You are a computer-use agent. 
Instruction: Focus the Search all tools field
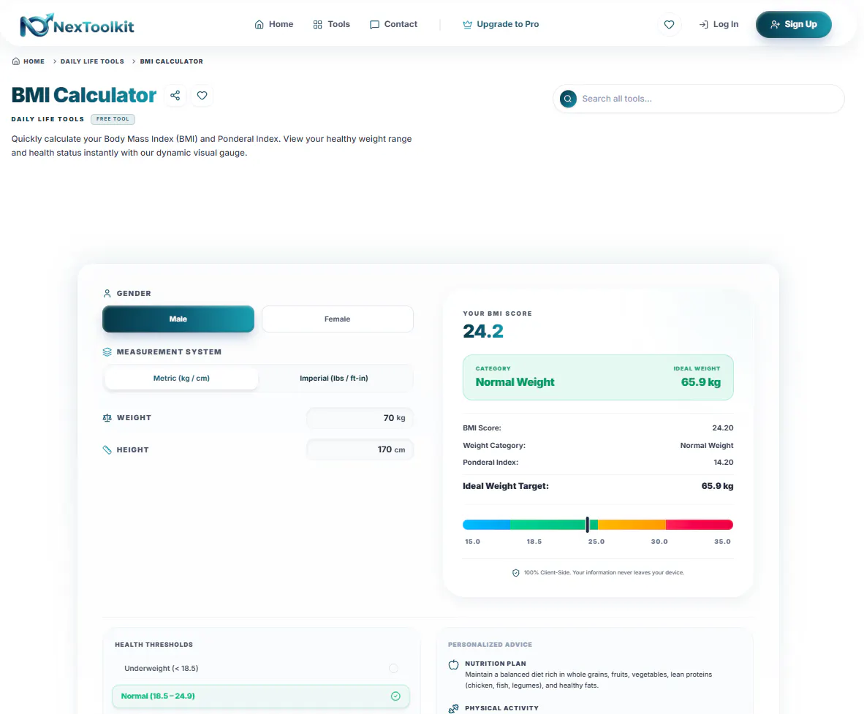coord(699,99)
